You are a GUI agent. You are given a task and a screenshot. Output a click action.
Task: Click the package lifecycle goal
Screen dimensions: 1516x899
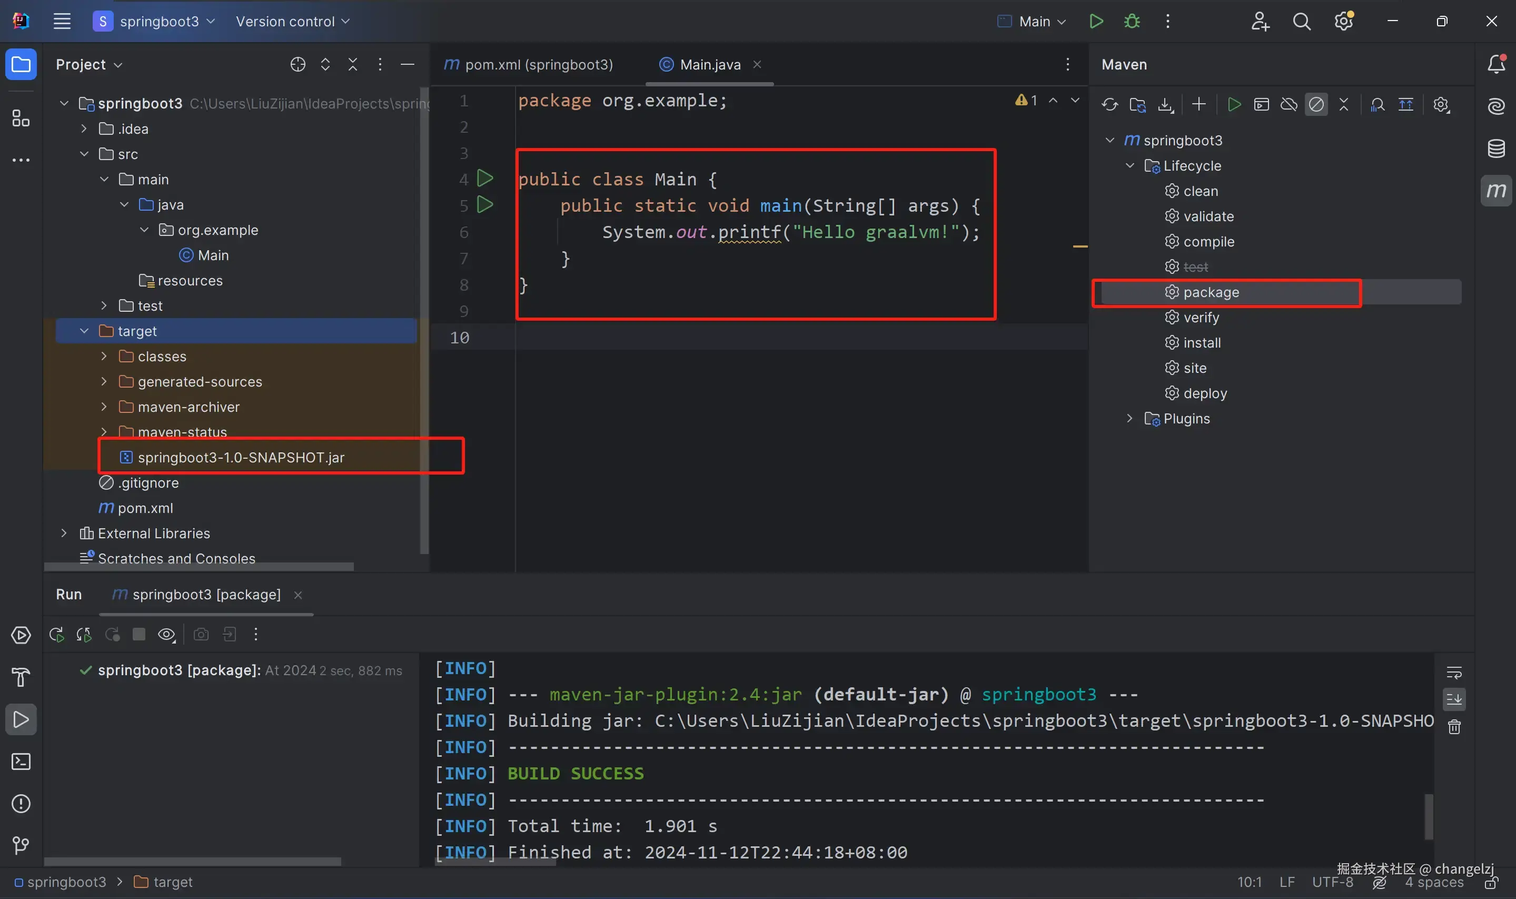1211,293
